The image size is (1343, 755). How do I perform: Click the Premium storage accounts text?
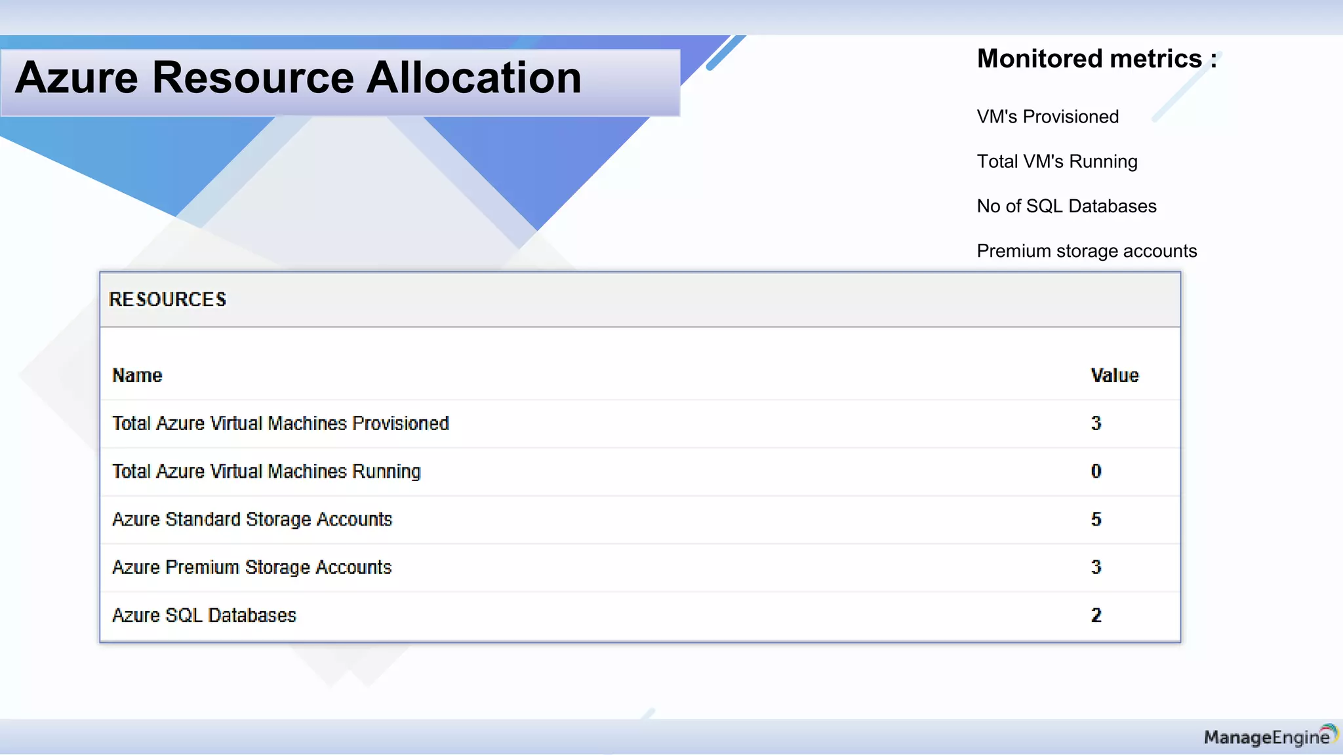(1087, 251)
